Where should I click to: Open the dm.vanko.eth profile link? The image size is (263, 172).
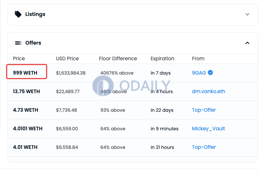209,91
